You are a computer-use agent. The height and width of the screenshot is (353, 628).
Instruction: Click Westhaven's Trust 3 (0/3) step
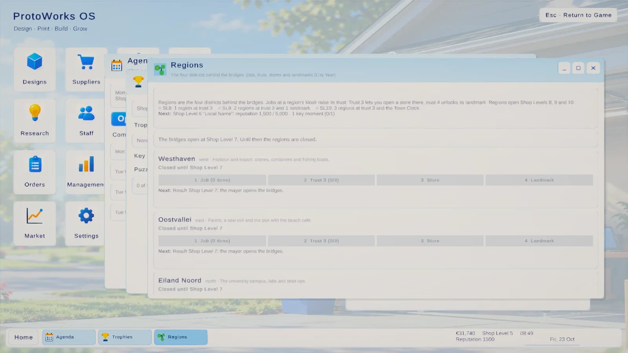pos(321,180)
